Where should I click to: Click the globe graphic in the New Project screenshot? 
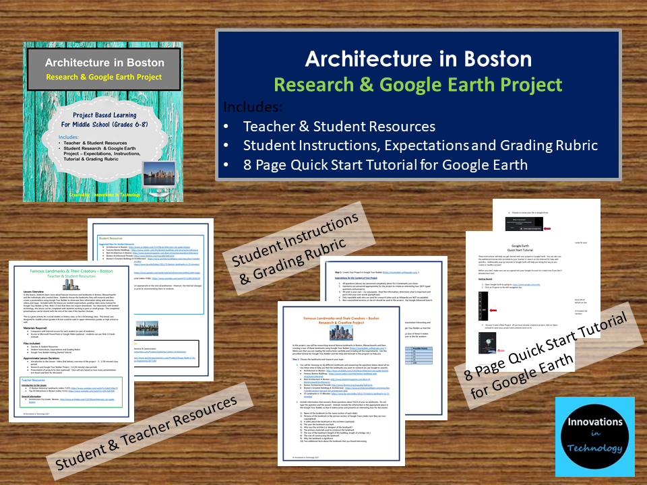point(489,341)
